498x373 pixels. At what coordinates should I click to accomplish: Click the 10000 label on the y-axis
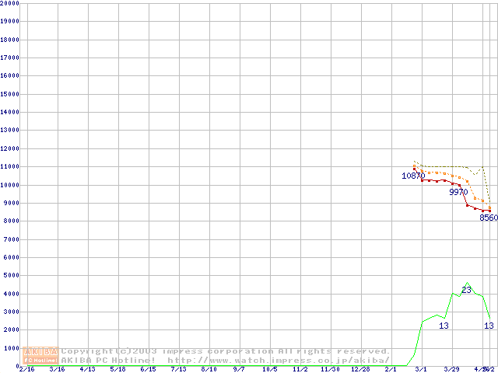tap(9, 185)
